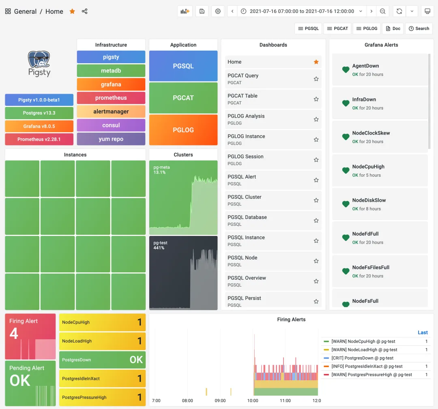
Task: Share the dashboard via the share icon
Action: [85, 11]
